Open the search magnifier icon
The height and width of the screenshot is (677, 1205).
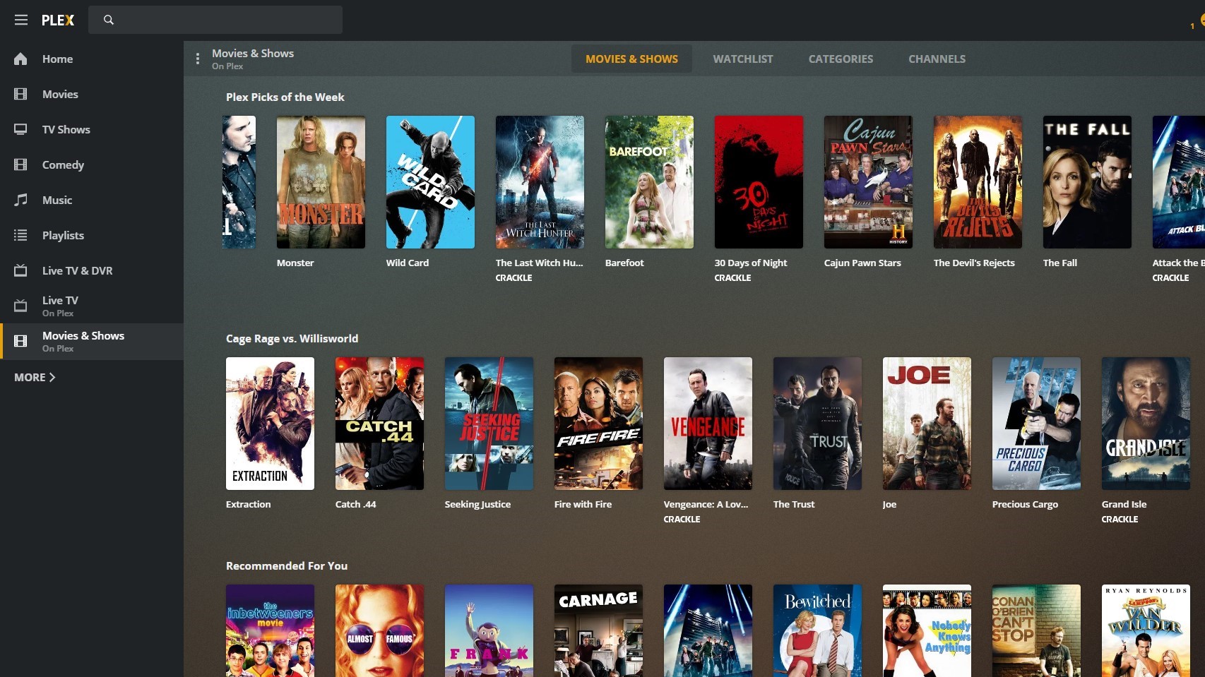click(108, 20)
